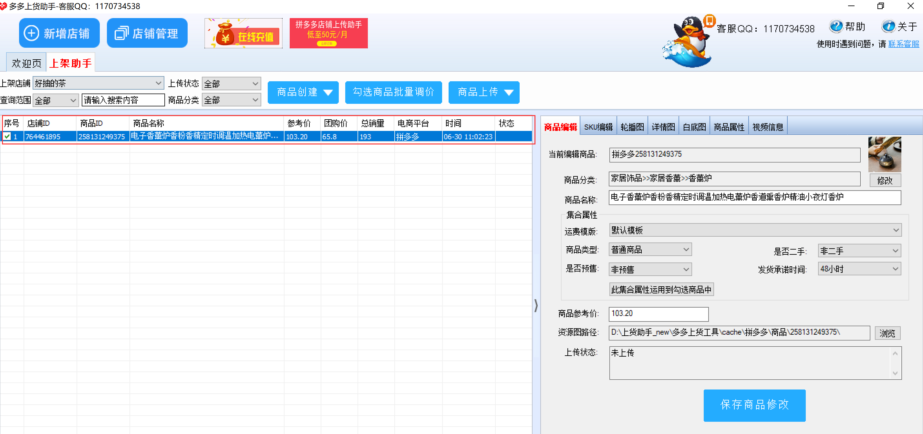
Task: Sort by 总销量 column header
Action: tap(376, 123)
